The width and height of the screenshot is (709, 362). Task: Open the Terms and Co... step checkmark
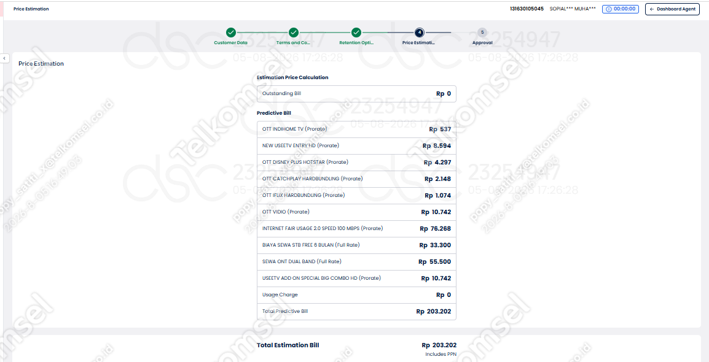tap(294, 33)
